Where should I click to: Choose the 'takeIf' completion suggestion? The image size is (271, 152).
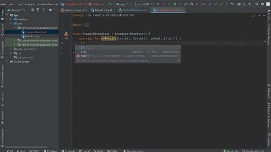[x=128, y=56]
